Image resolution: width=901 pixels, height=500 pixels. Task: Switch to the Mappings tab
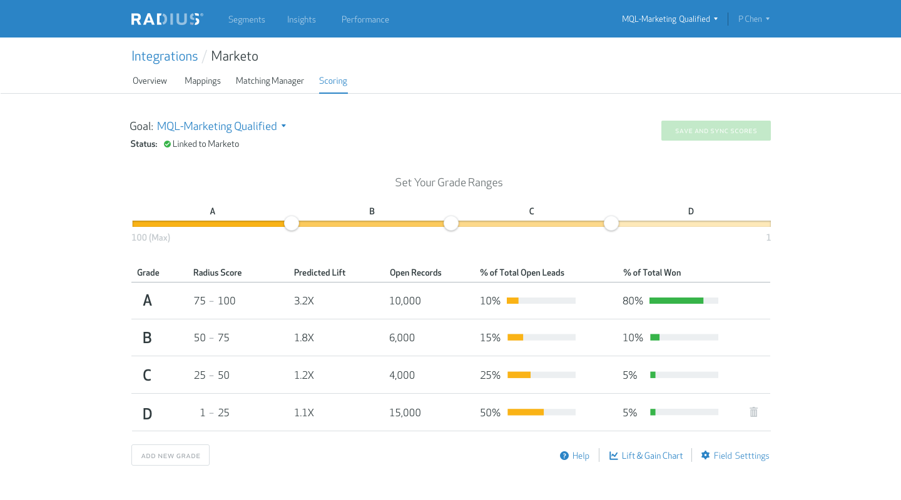click(203, 81)
